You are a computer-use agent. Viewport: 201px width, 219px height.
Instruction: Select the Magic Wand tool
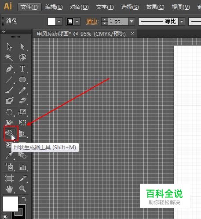point(9,57)
